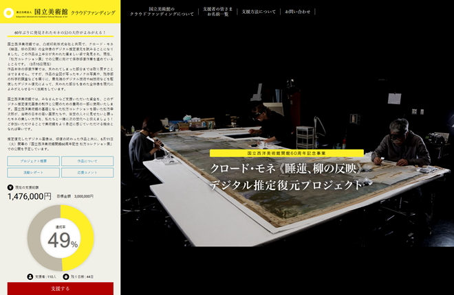Image resolution: width=454 pixels, height=295 pixels.
Task: Open 支援方法について in the top menu
Action: click(x=259, y=12)
